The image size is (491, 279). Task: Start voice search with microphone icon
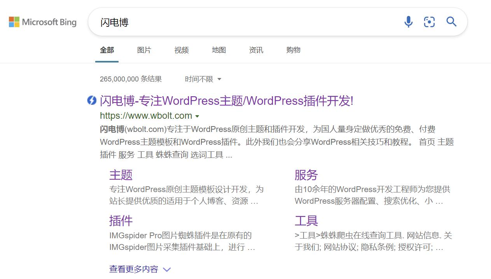click(x=408, y=22)
